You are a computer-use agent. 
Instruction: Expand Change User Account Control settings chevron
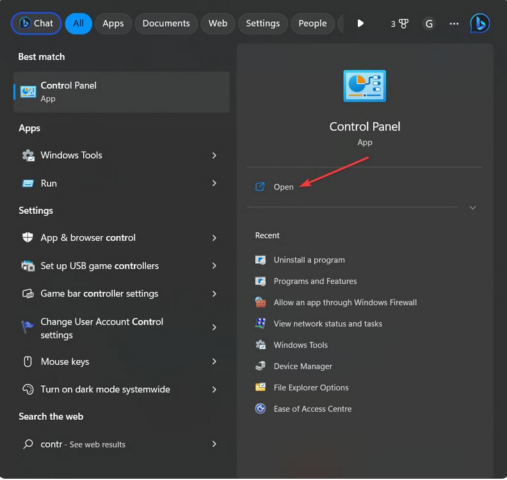coord(214,328)
